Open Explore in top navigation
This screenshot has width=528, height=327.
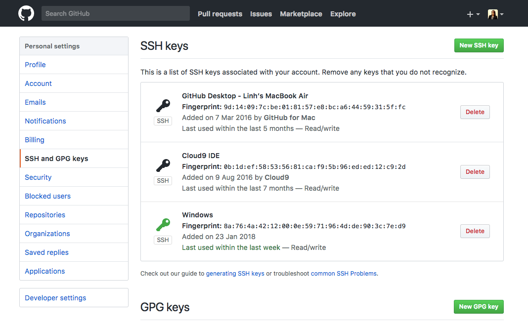tap(343, 14)
